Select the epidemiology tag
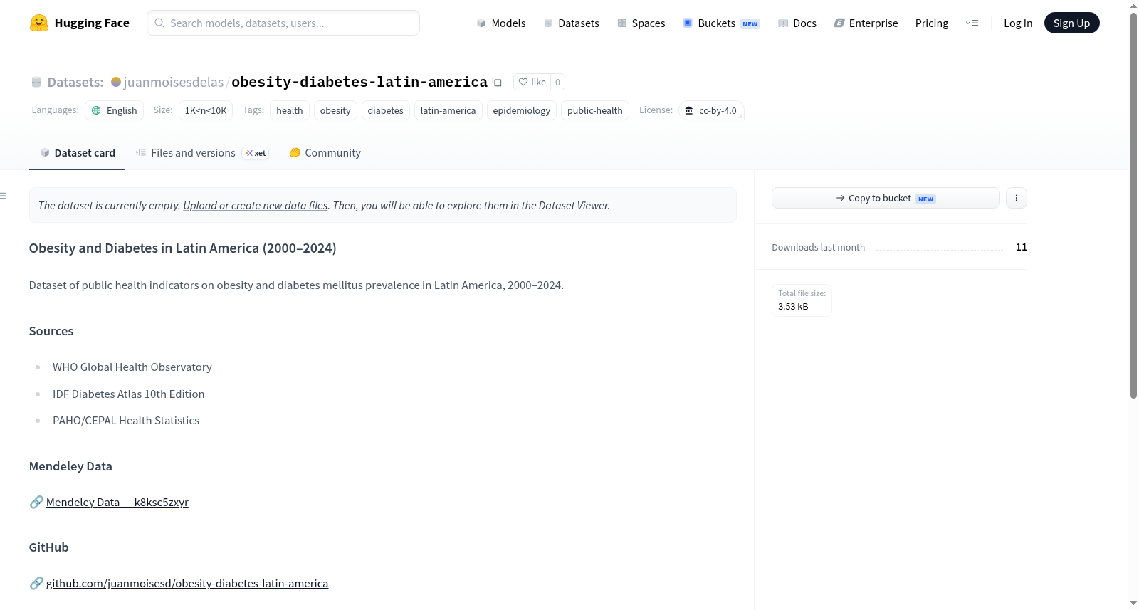 [522, 110]
